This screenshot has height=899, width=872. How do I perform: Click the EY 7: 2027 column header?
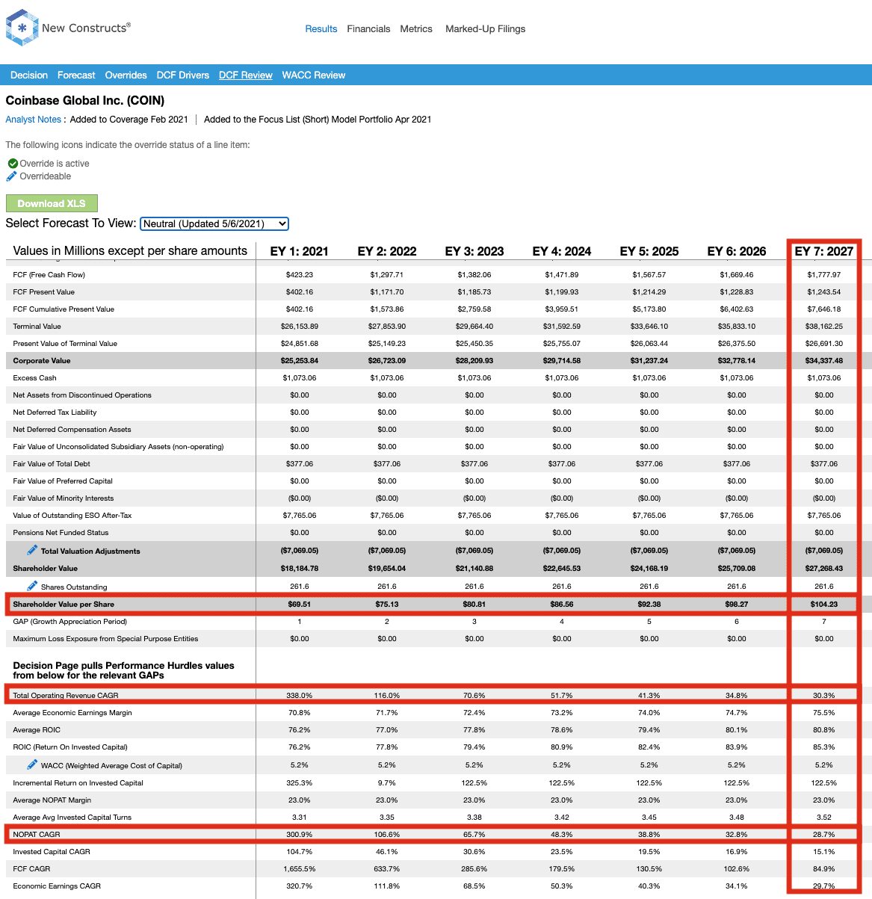(824, 251)
